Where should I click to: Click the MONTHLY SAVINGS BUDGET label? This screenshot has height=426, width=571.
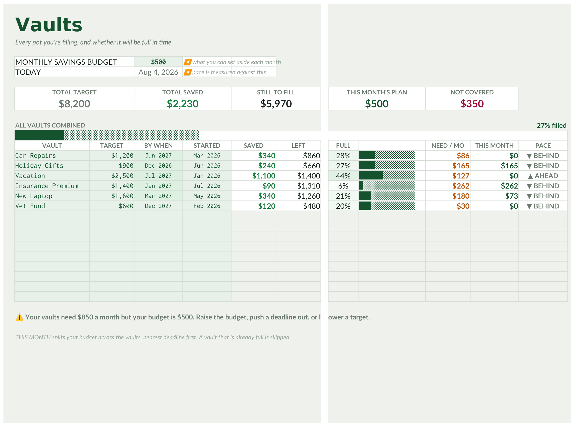(x=66, y=62)
